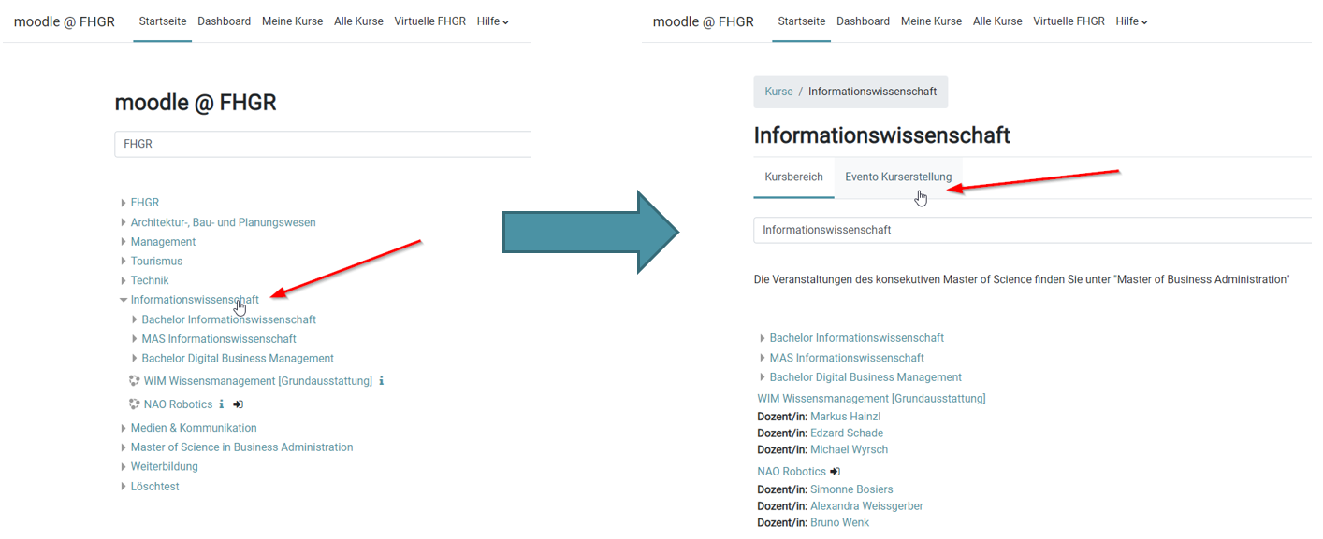Screen dimensions: 1323x539
Task: Open Informationswissenschaft category selector on right page
Action: tap(1033, 230)
